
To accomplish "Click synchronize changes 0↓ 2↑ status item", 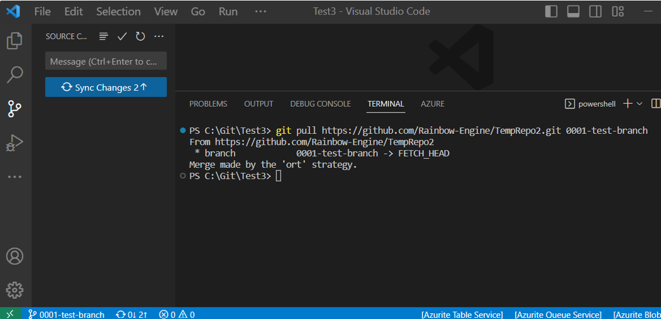I will (132, 314).
